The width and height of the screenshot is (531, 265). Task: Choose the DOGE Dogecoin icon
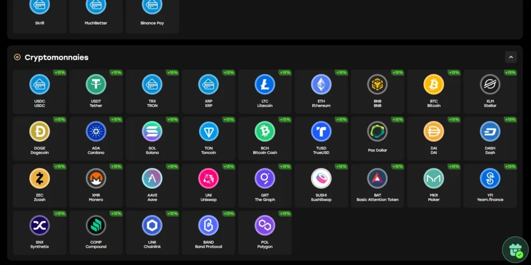click(39, 131)
